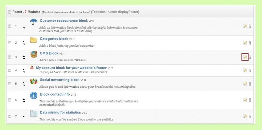Move Social networking block up one position
This screenshot has width=262, height=130.
click(24, 82)
